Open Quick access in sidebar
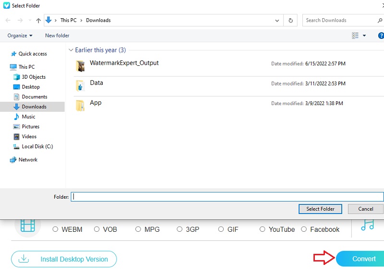 (x=33, y=54)
